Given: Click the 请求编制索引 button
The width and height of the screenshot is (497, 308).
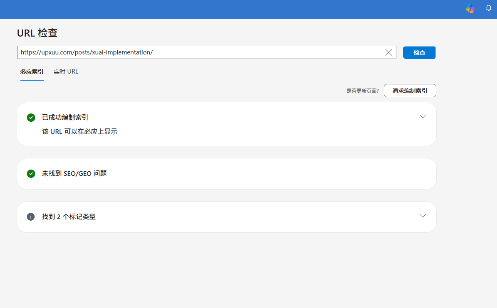Looking at the screenshot, I should click(410, 91).
